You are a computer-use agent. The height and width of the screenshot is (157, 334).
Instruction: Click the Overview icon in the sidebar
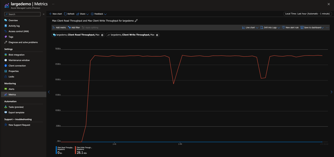coord(6,20)
